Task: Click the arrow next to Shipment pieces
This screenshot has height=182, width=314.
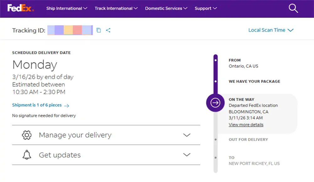Action: pyautogui.click(x=66, y=106)
